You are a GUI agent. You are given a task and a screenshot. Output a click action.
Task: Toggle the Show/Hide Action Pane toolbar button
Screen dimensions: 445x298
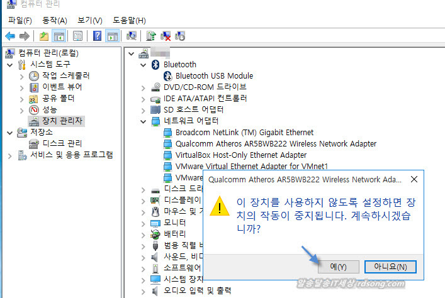point(112,36)
